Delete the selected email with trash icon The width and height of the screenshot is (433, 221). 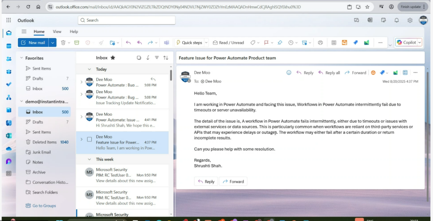pos(63,43)
